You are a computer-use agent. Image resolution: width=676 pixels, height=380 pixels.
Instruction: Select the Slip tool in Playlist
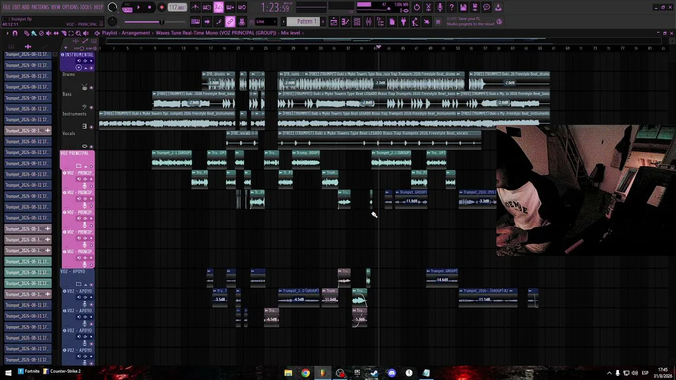[x=56, y=33]
